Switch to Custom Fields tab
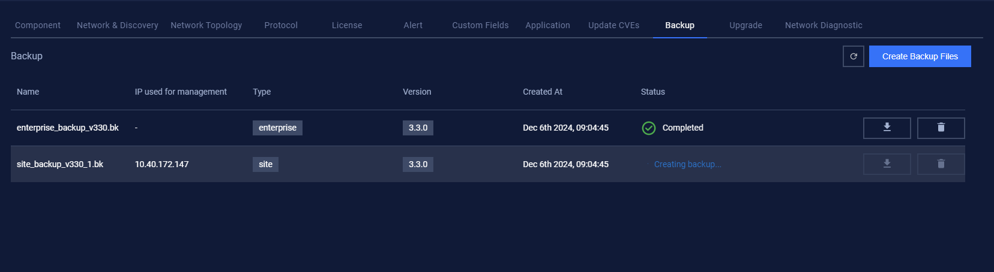This screenshot has height=272, width=994. click(480, 25)
